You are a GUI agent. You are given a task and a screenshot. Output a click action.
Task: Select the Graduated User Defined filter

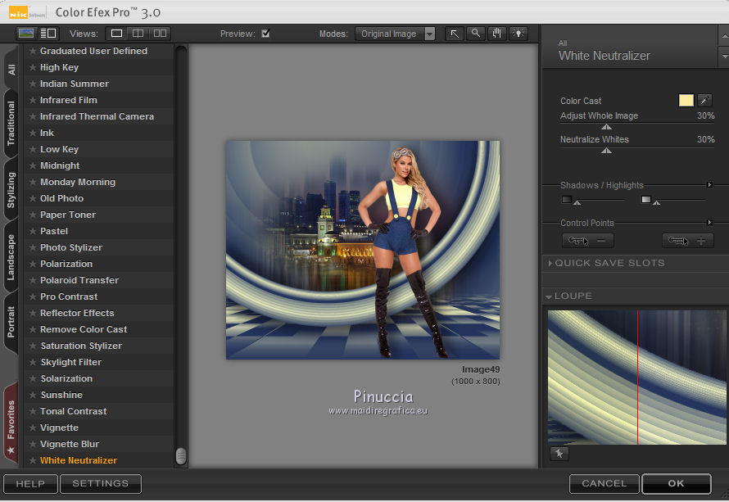pyautogui.click(x=99, y=51)
